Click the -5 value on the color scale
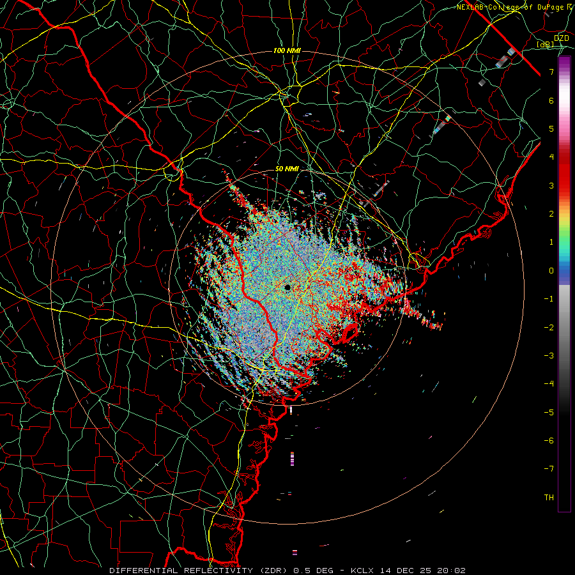This screenshot has width=575, height=575. click(549, 413)
